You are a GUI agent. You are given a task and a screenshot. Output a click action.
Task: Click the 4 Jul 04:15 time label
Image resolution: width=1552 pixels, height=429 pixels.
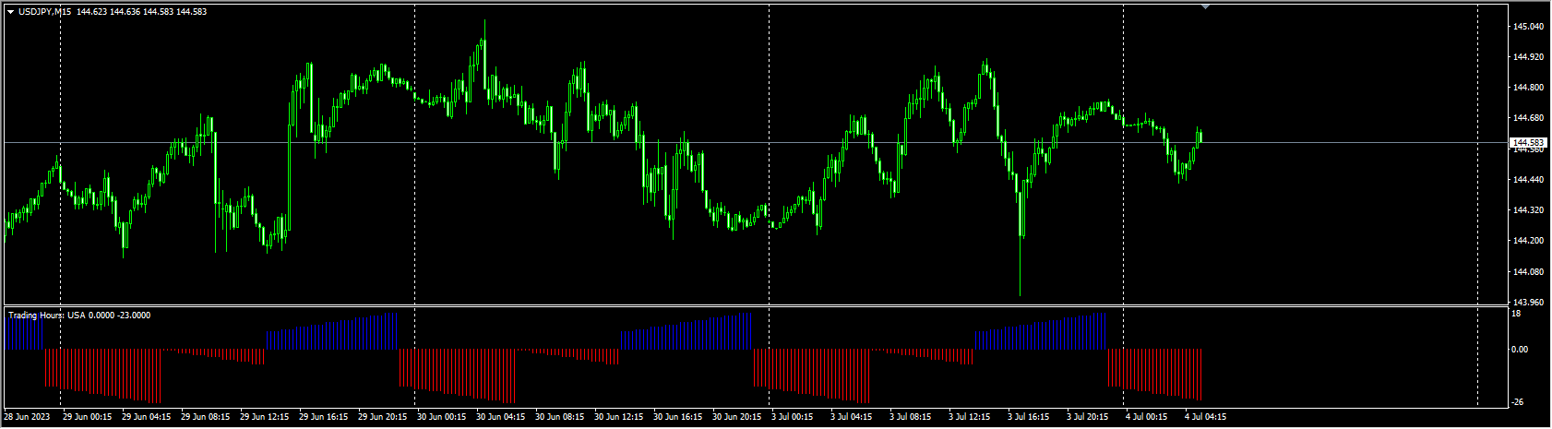(1205, 417)
